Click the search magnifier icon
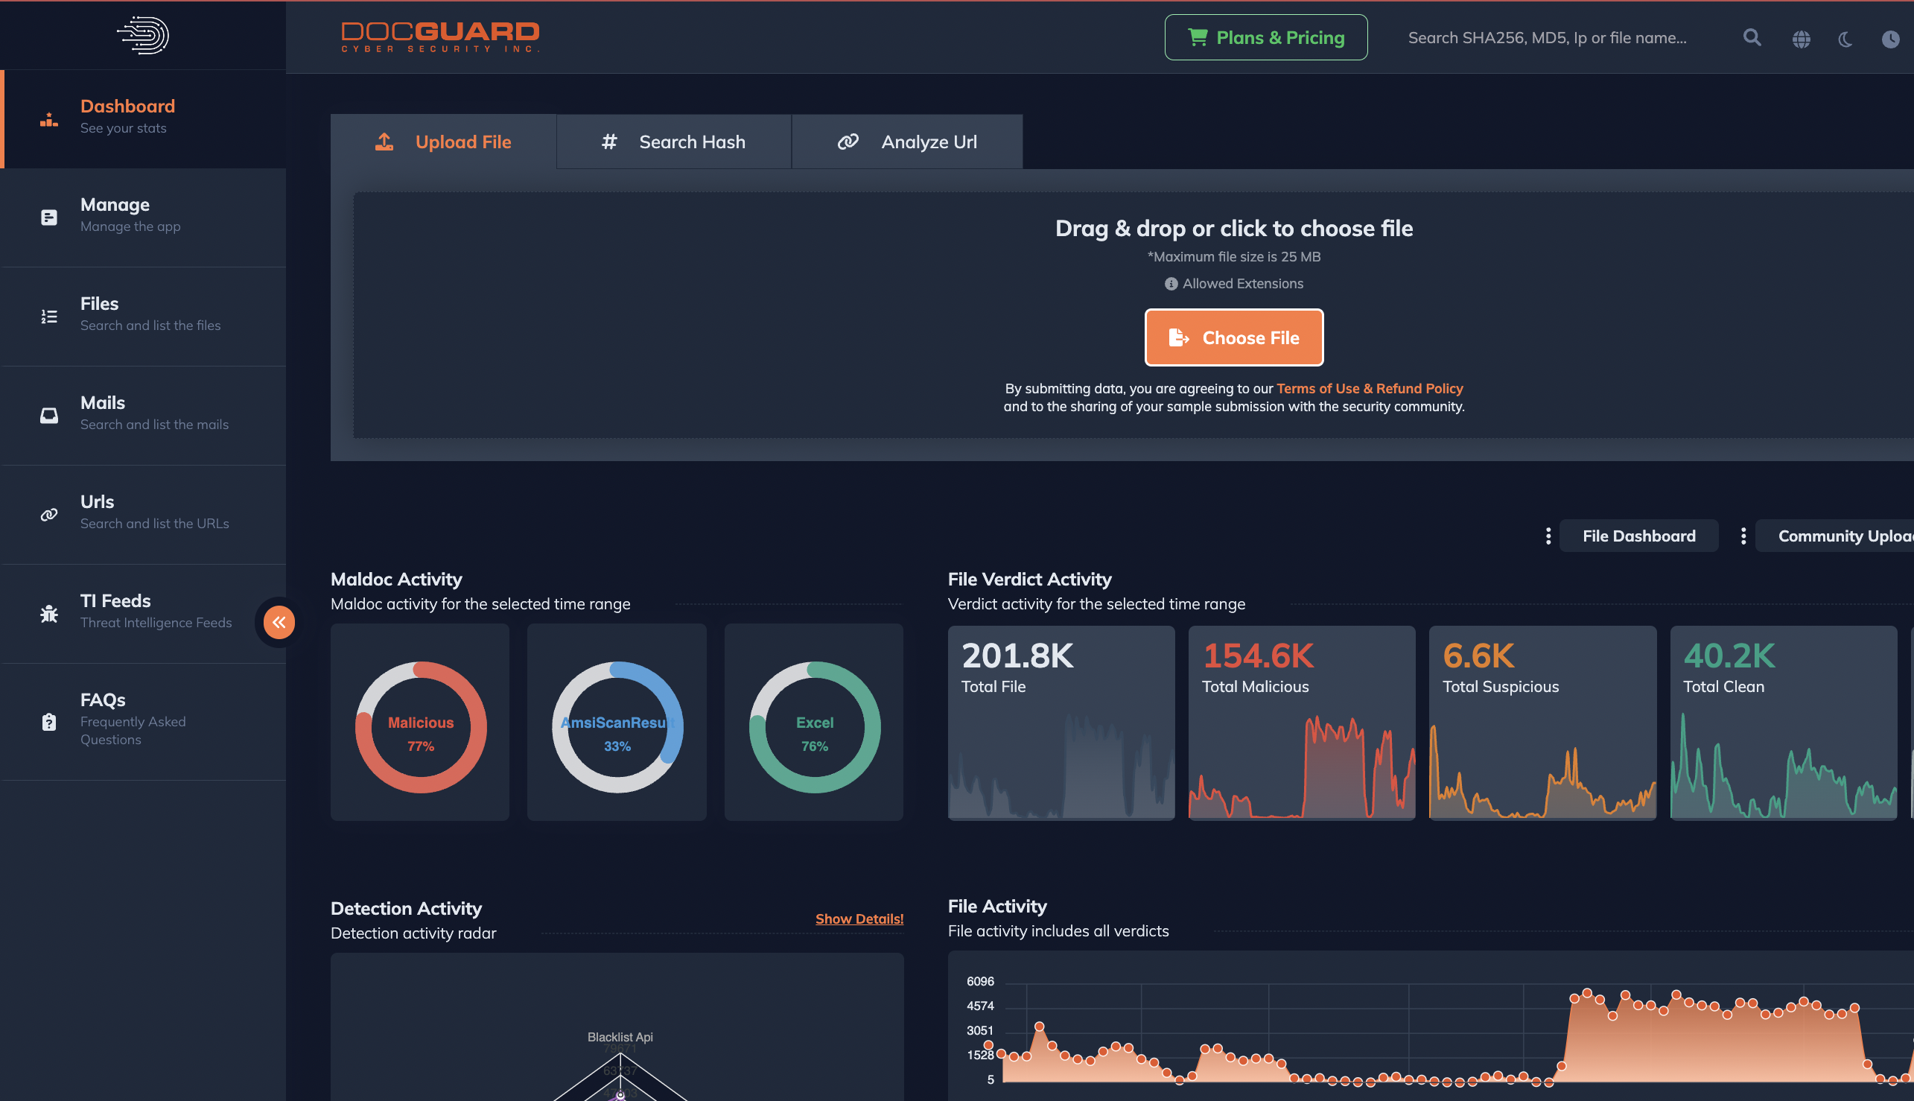The width and height of the screenshot is (1914, 1101). click(x=1752, y=38)
